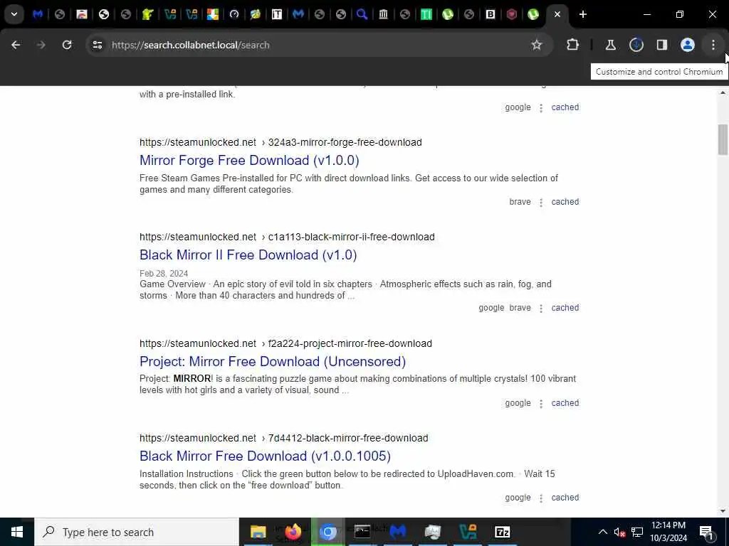
Task: Open three-dot options for Black Mirror v1.0.0.1005 result
Action: [541, 498]
